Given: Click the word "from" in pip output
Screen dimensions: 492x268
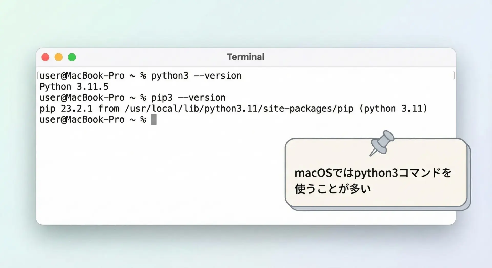Looking at the screenshot, I should [109, 109].
